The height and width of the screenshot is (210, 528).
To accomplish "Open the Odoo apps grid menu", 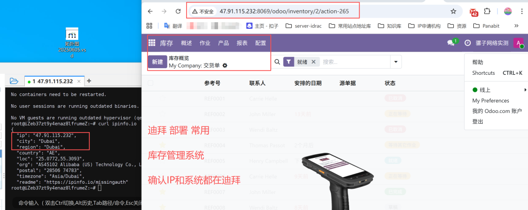I will pyautogui.click(x=152, y=43).
